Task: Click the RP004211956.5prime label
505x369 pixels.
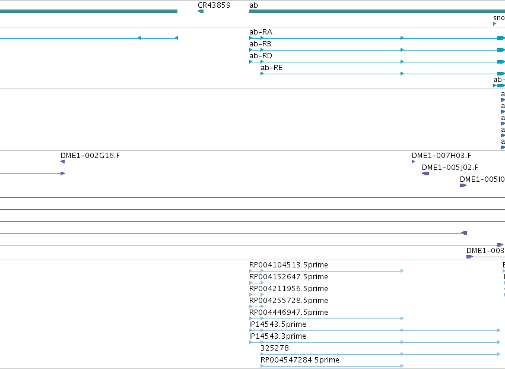Action: (288, 289)
